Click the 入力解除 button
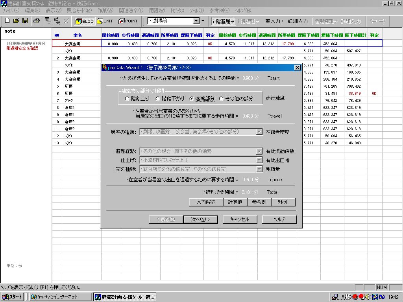The image size is (403, 302). [206, 202]
